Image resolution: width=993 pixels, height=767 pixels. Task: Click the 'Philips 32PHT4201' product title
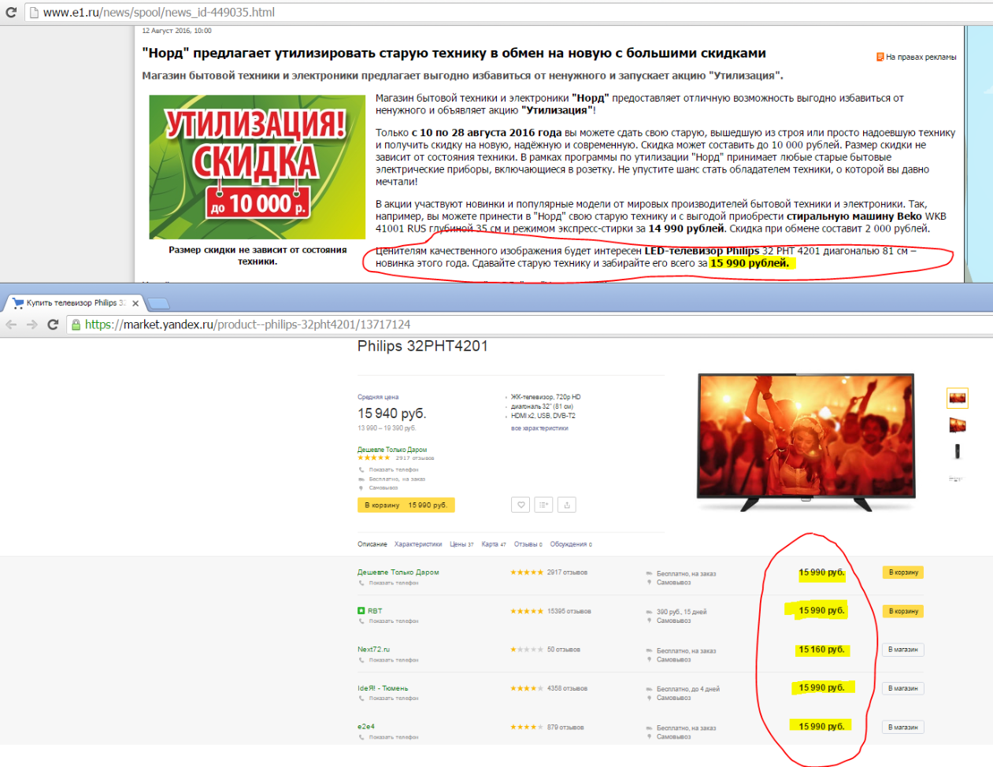coord(423,346)
